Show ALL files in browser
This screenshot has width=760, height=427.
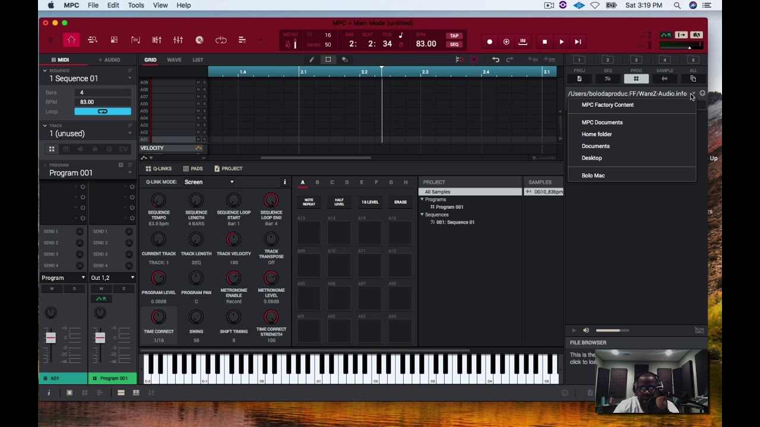[x=693, y=78]
